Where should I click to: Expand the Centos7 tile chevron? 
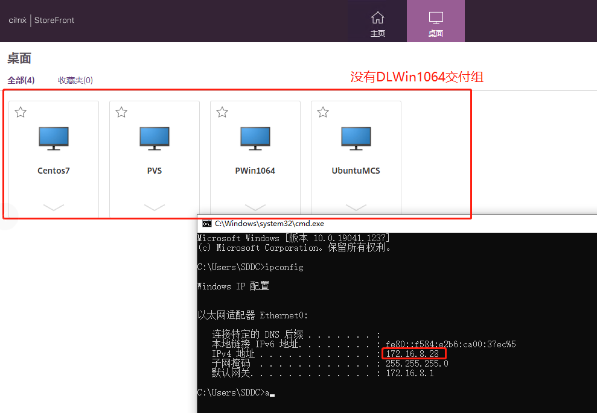point(53,207)
